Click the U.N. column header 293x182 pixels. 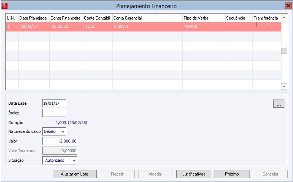point(12,18)
